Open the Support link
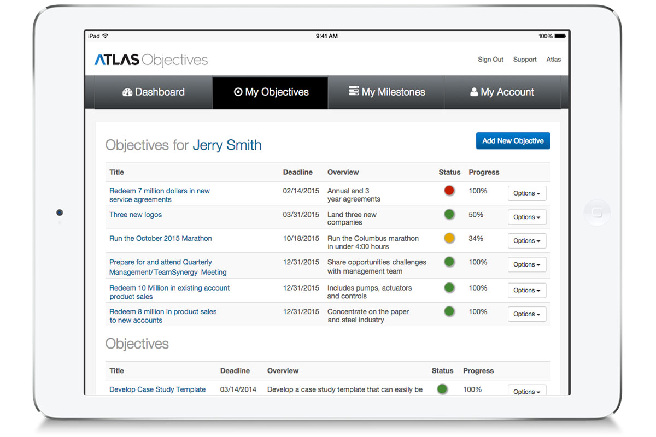Viewport: 656px width, 437px height. tap(525, 60)
